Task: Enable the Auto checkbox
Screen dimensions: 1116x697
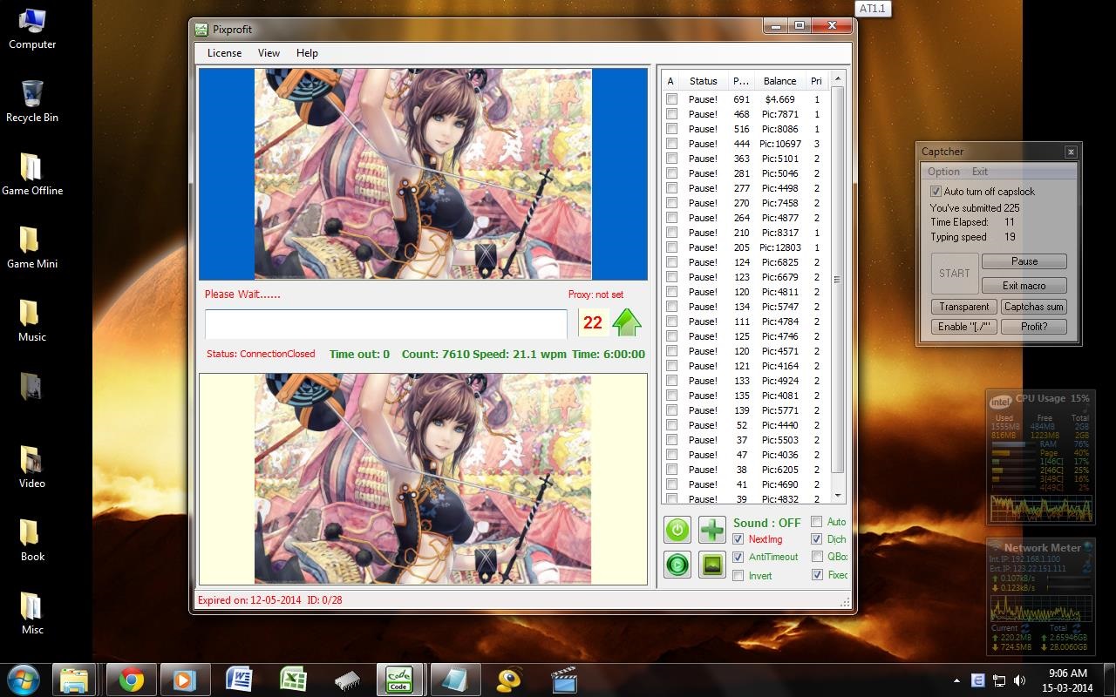Action: pos(817,522)
